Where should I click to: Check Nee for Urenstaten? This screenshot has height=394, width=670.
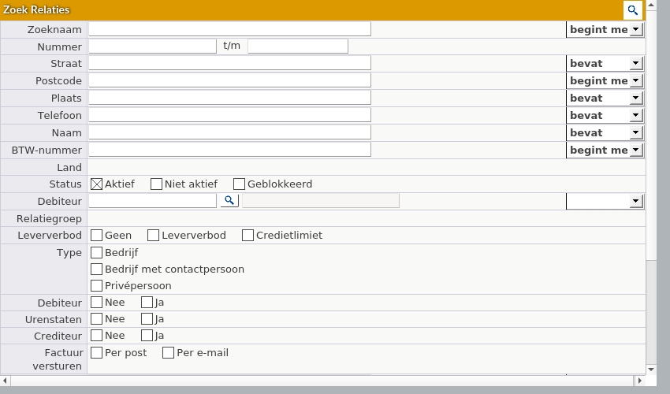click(x=97, y=319)
